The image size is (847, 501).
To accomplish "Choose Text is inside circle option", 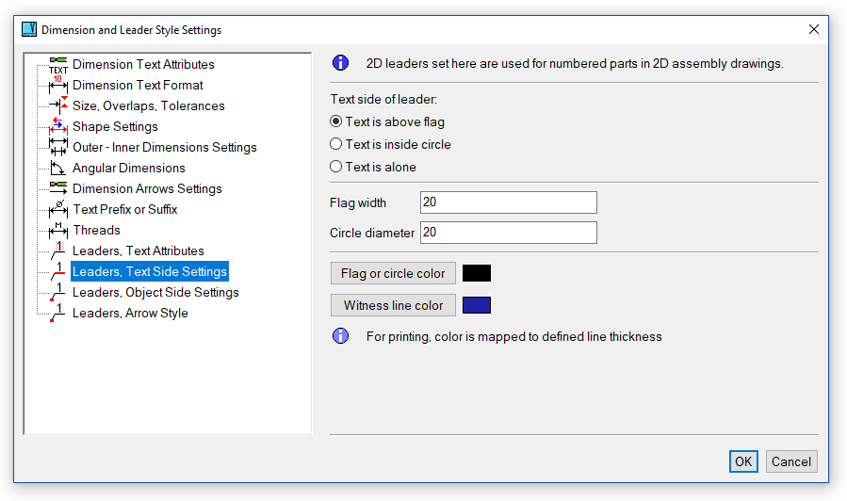I will click(336, 144).
